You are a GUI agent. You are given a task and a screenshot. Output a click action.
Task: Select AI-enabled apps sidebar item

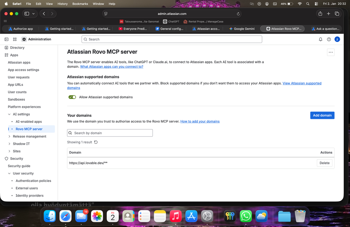pos(29,122)
